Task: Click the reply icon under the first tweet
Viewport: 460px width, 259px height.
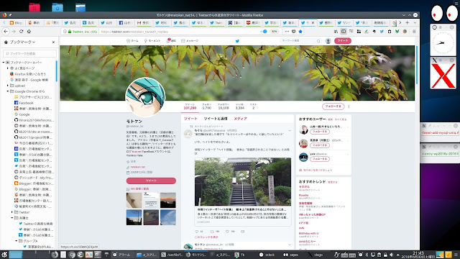Action: point(197,232)
